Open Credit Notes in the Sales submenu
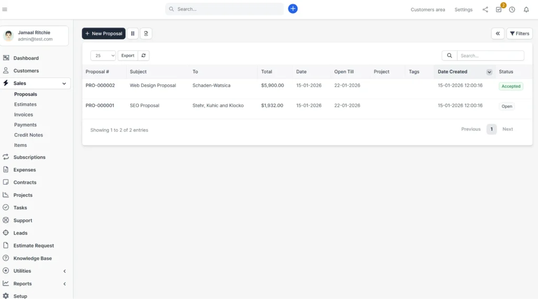 [x=28, y=135]
